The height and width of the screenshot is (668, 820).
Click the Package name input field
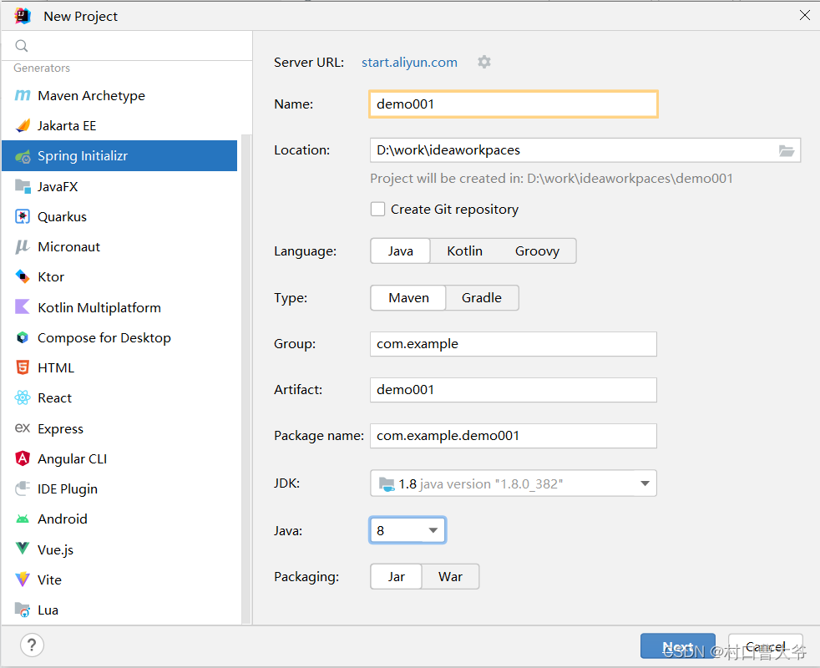[514, 436]
